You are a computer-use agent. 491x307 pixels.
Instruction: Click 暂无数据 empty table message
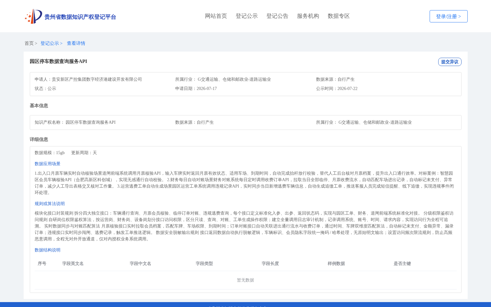pyautogui.click(x=245, y=280)
